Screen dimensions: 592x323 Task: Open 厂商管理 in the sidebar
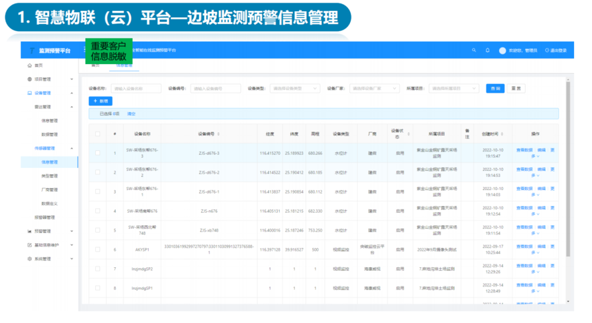[x=50, y=190]
